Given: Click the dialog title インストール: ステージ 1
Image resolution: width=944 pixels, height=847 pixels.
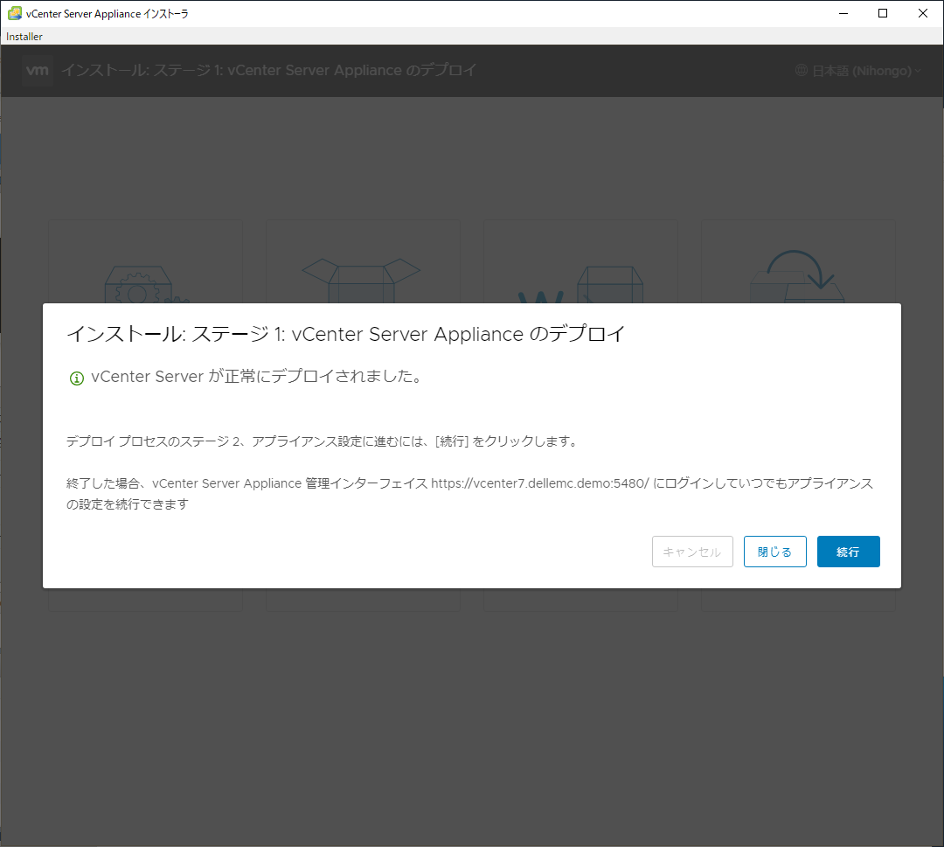Looking at the screenshot, I should [x=346, y=334].
